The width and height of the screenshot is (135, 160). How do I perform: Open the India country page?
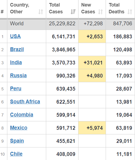[x=16, y=63]
